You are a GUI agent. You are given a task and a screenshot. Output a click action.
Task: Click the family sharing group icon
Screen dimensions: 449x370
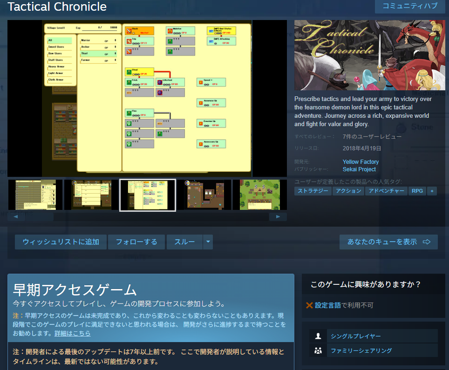pyautogui.click(x=318, y=350)
